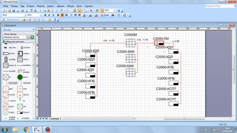Open File Explorer from taskbar
This screenshot has width=237, height=133.
point(16,130)
